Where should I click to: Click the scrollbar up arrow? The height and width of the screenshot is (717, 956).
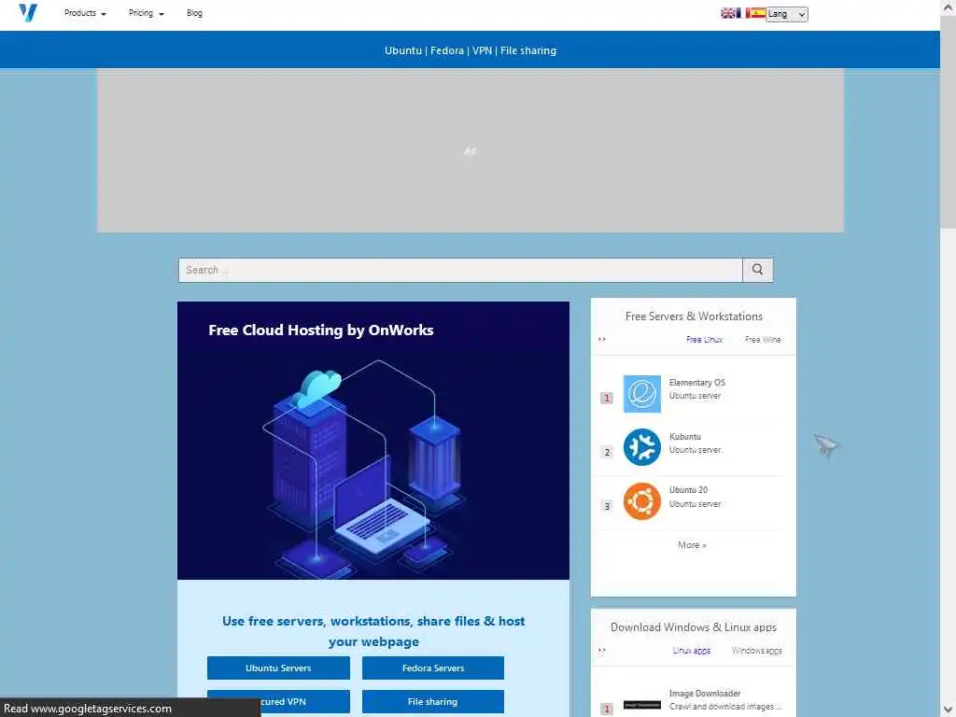click(x=949, y=7)
